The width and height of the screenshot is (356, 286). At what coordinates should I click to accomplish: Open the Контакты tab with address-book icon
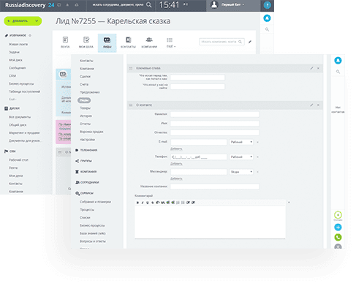(128, 43)
